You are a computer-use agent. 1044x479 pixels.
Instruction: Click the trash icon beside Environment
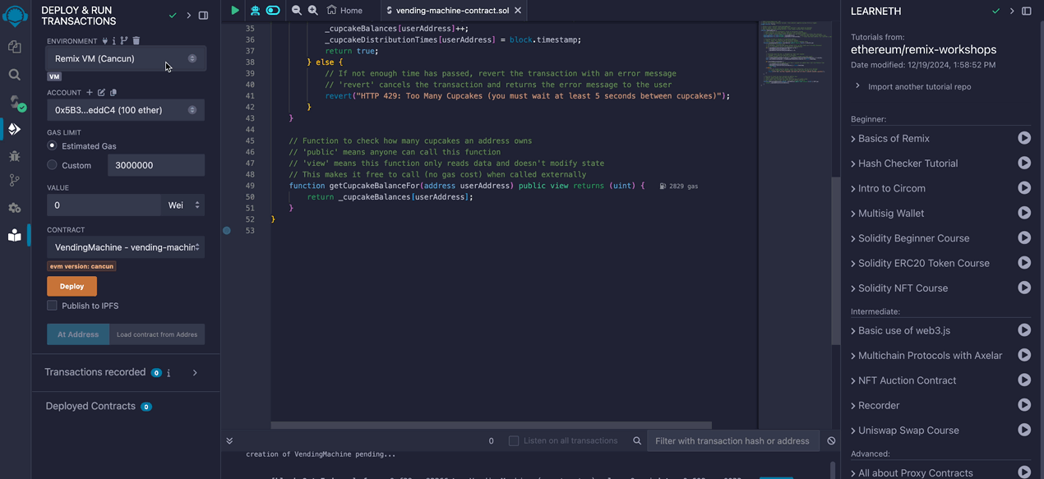point(136,41)
